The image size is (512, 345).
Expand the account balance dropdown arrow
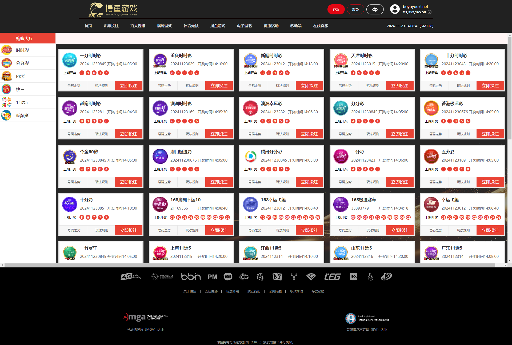[430, 12]
